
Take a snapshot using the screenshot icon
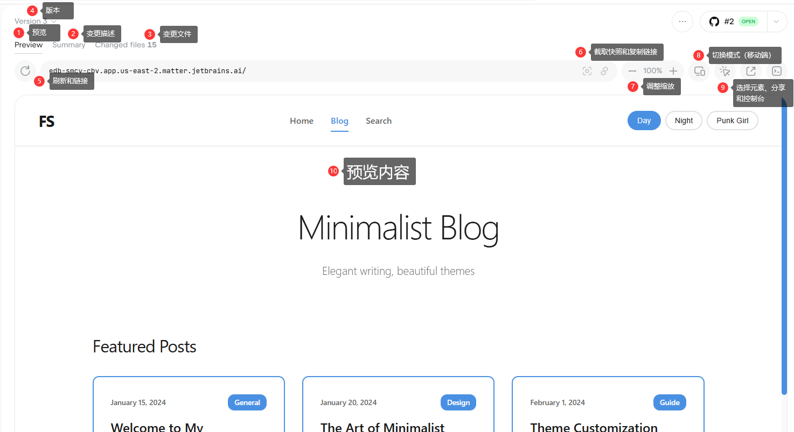click(587, 71)
